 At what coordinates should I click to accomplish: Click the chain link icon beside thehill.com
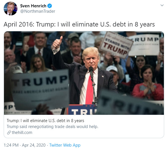[9, 133]
